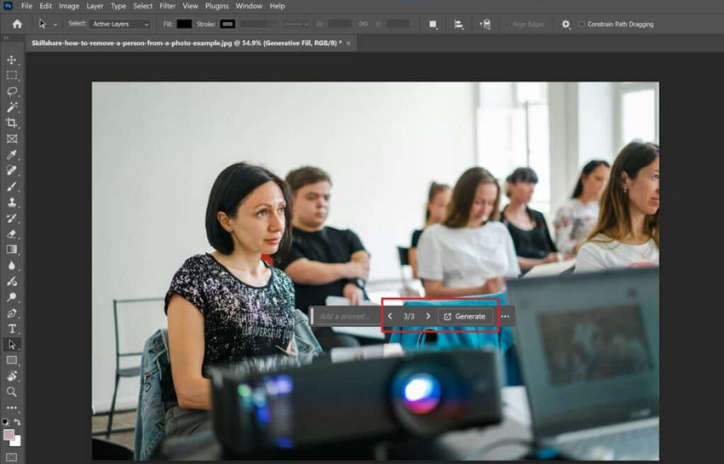Select the Crop tool
This screenshot has height=464, width=724.
(12, 123)
